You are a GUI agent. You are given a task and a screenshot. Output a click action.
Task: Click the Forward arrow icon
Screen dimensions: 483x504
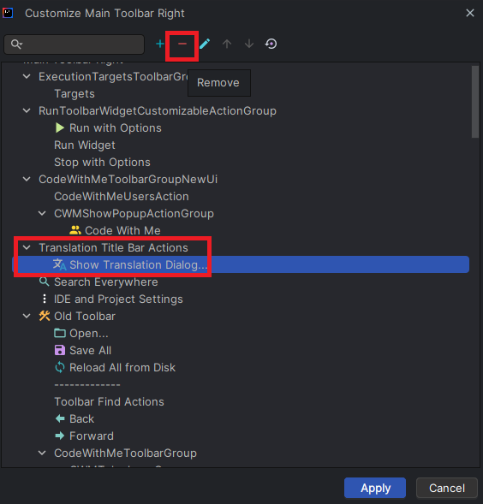point(60,436)
